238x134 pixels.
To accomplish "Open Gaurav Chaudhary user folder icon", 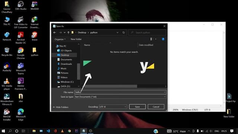I will [x=7, y=7].
